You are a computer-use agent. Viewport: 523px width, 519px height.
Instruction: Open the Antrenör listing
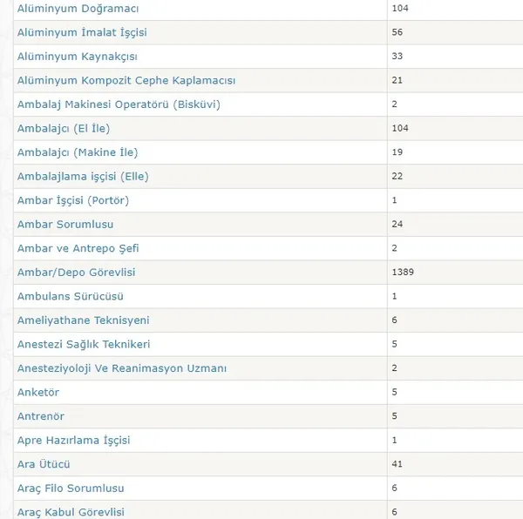click(41, 416)
